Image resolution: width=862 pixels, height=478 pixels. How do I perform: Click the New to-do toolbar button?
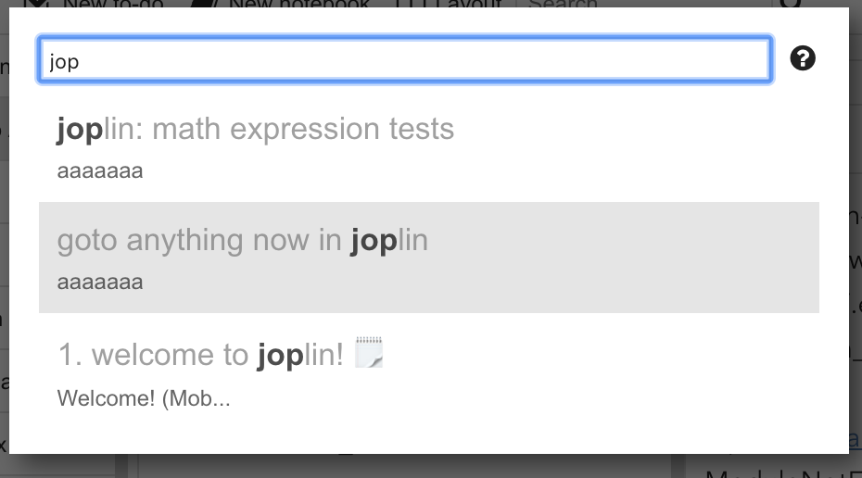click(94, 4)
